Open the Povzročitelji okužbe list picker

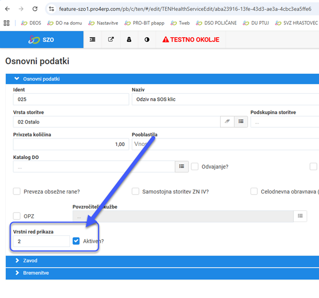click(300, 216)
